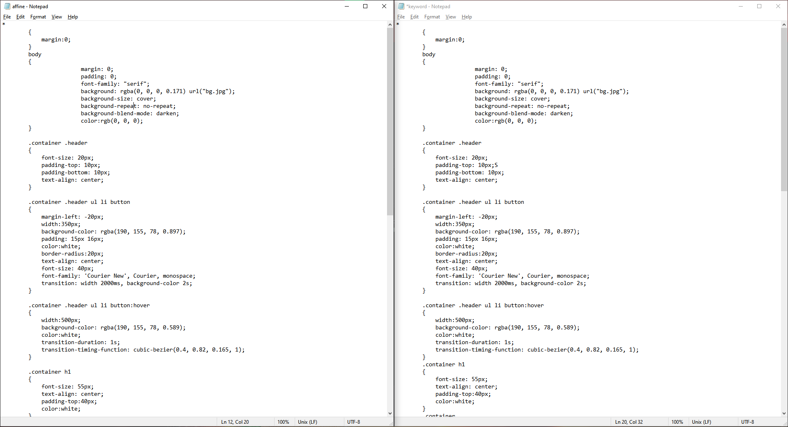Click the scroll-up arrow in the affine window
This screenshot has width=788, height=427.
390,25
